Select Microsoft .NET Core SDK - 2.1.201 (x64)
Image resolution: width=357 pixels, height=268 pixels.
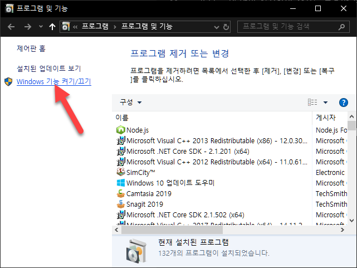pyautogui.click(x=188, y=151)
